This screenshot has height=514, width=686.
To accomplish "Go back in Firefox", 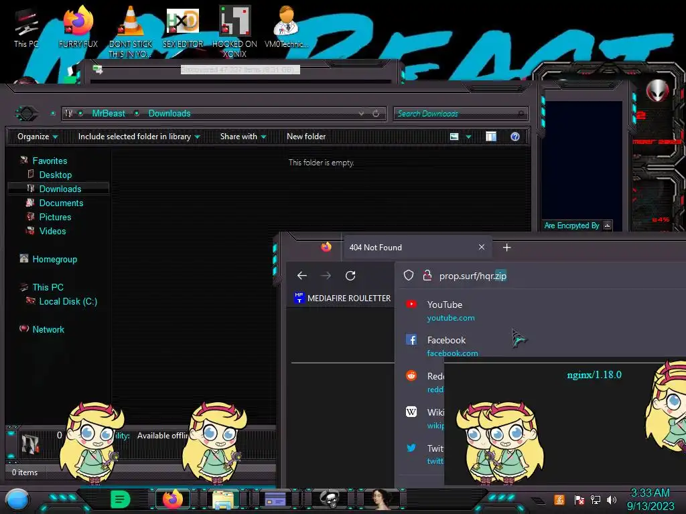I will 302,276.
